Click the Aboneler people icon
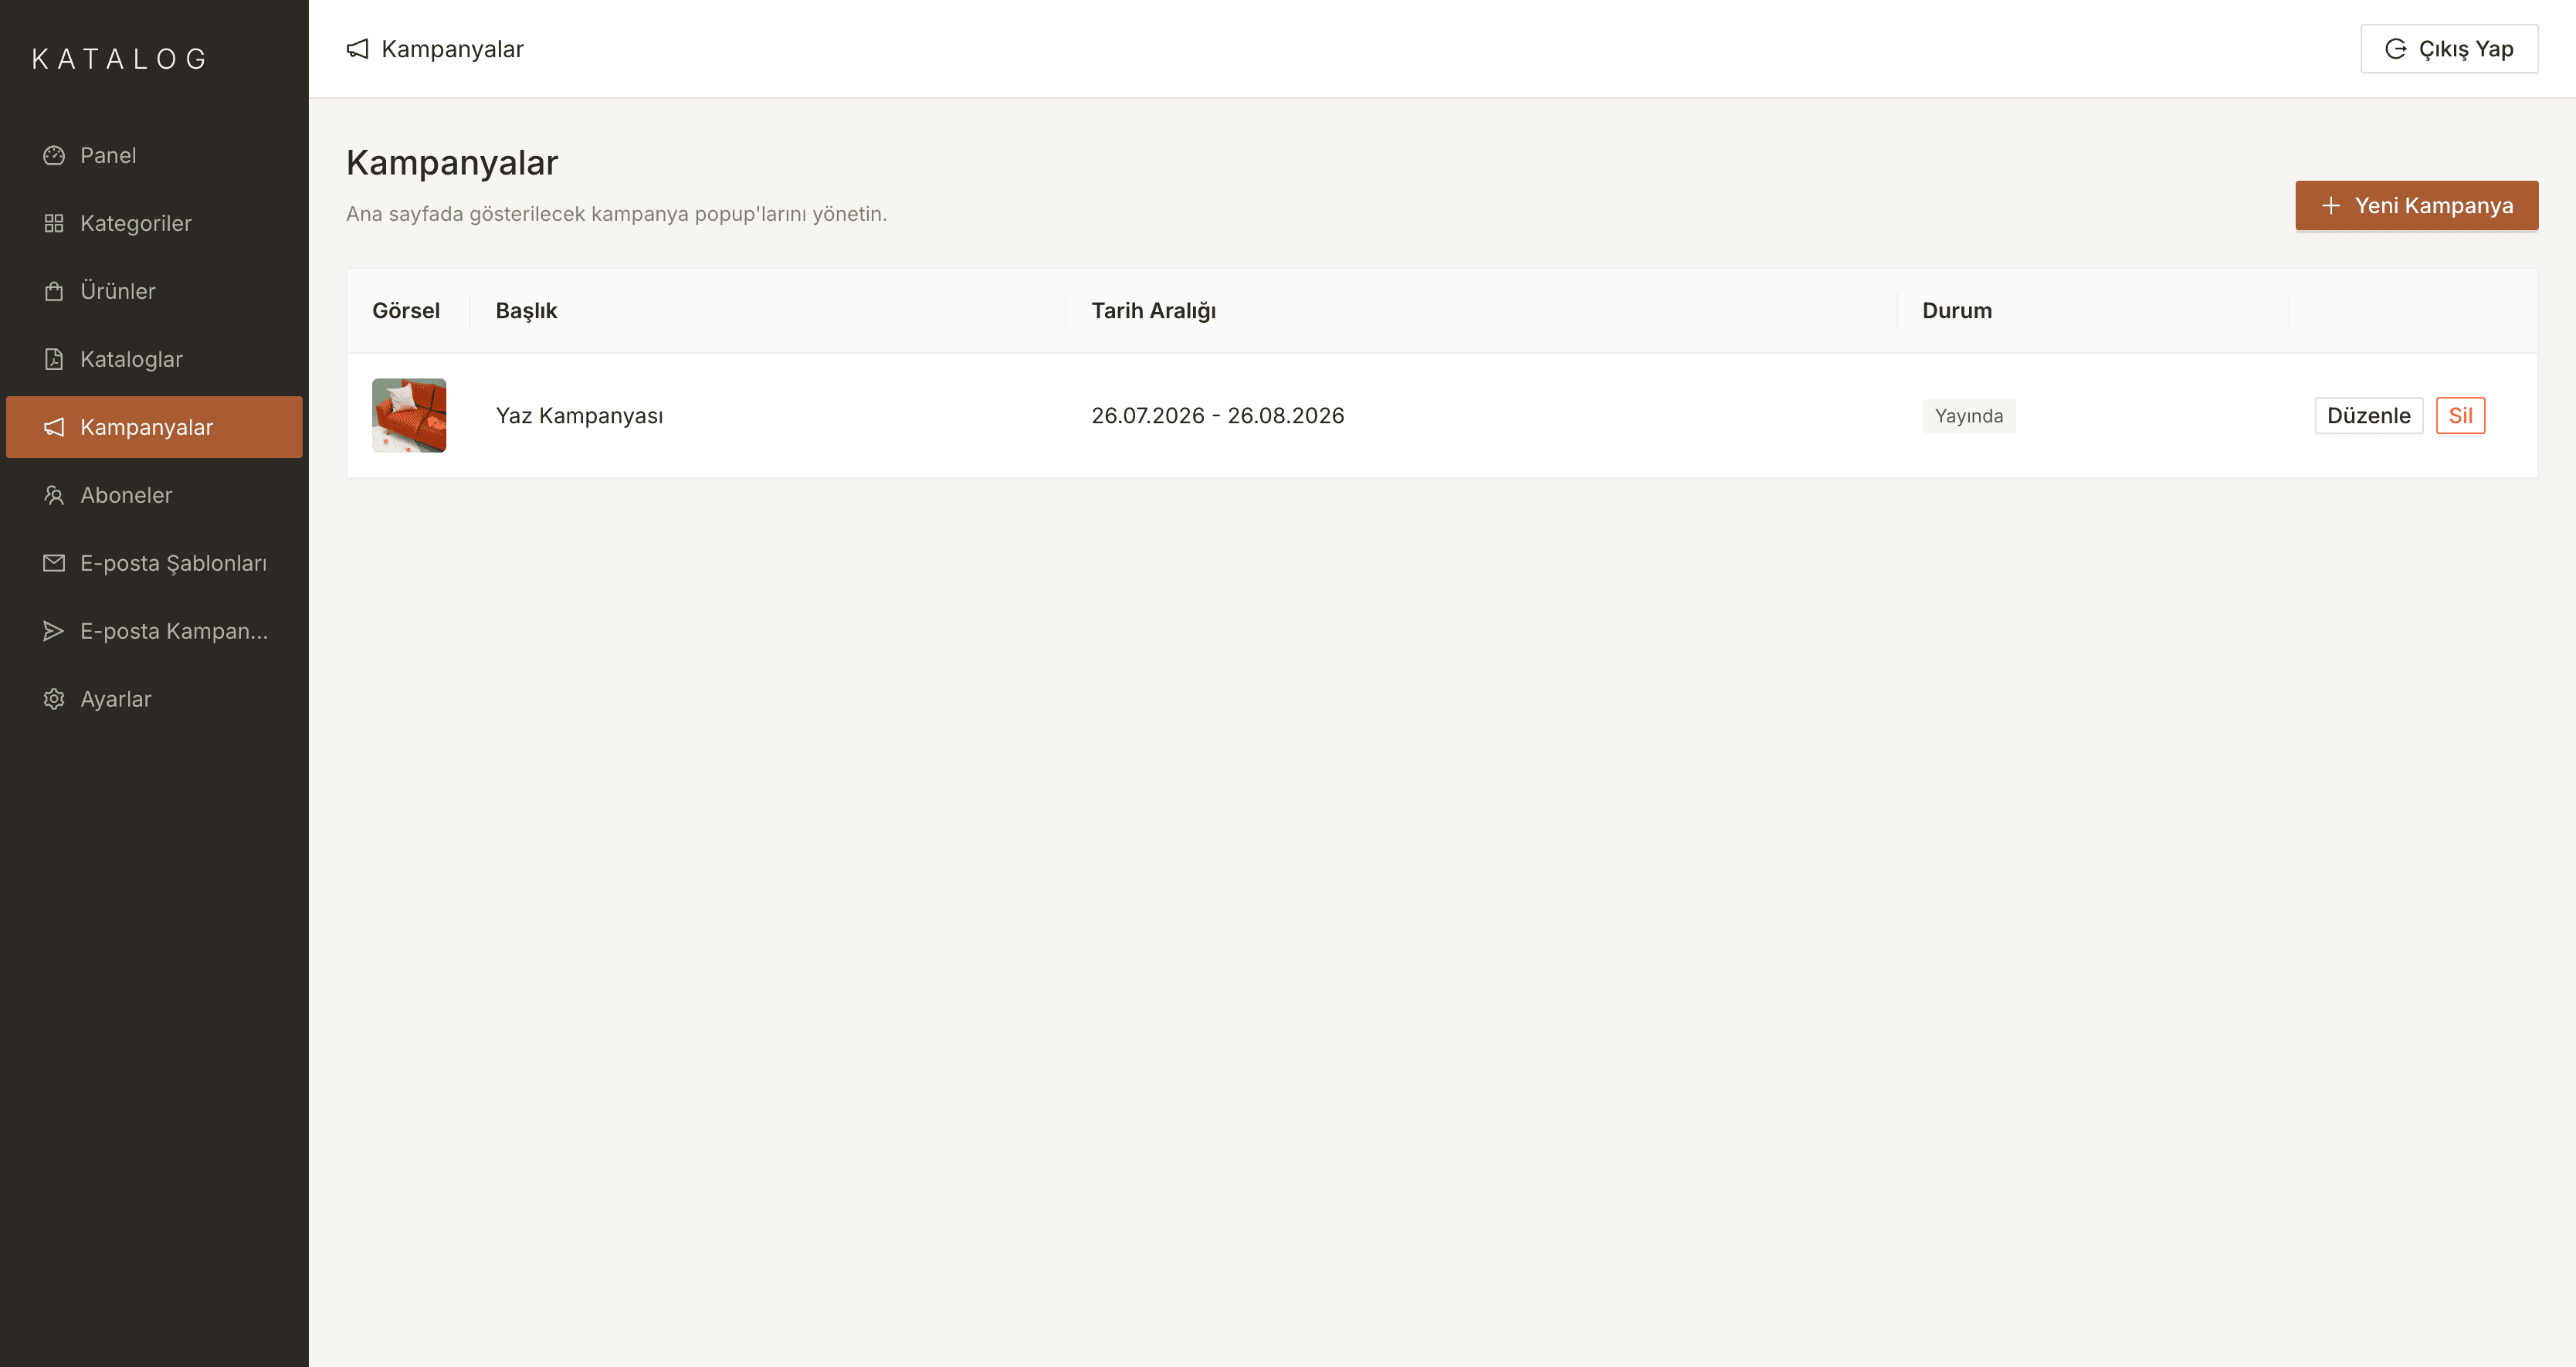This screenshot has height=1367, width=2576. (54, 495)
